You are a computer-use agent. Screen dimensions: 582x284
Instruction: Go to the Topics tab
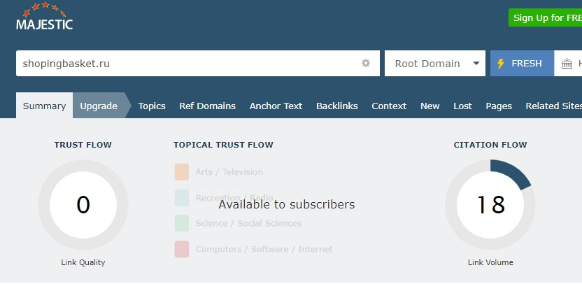pos(152,106)
